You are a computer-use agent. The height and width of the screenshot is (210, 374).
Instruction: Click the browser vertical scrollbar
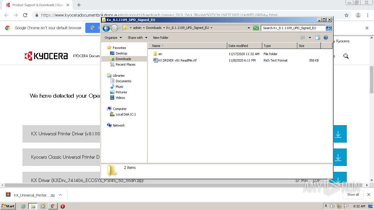pos(372,80)
